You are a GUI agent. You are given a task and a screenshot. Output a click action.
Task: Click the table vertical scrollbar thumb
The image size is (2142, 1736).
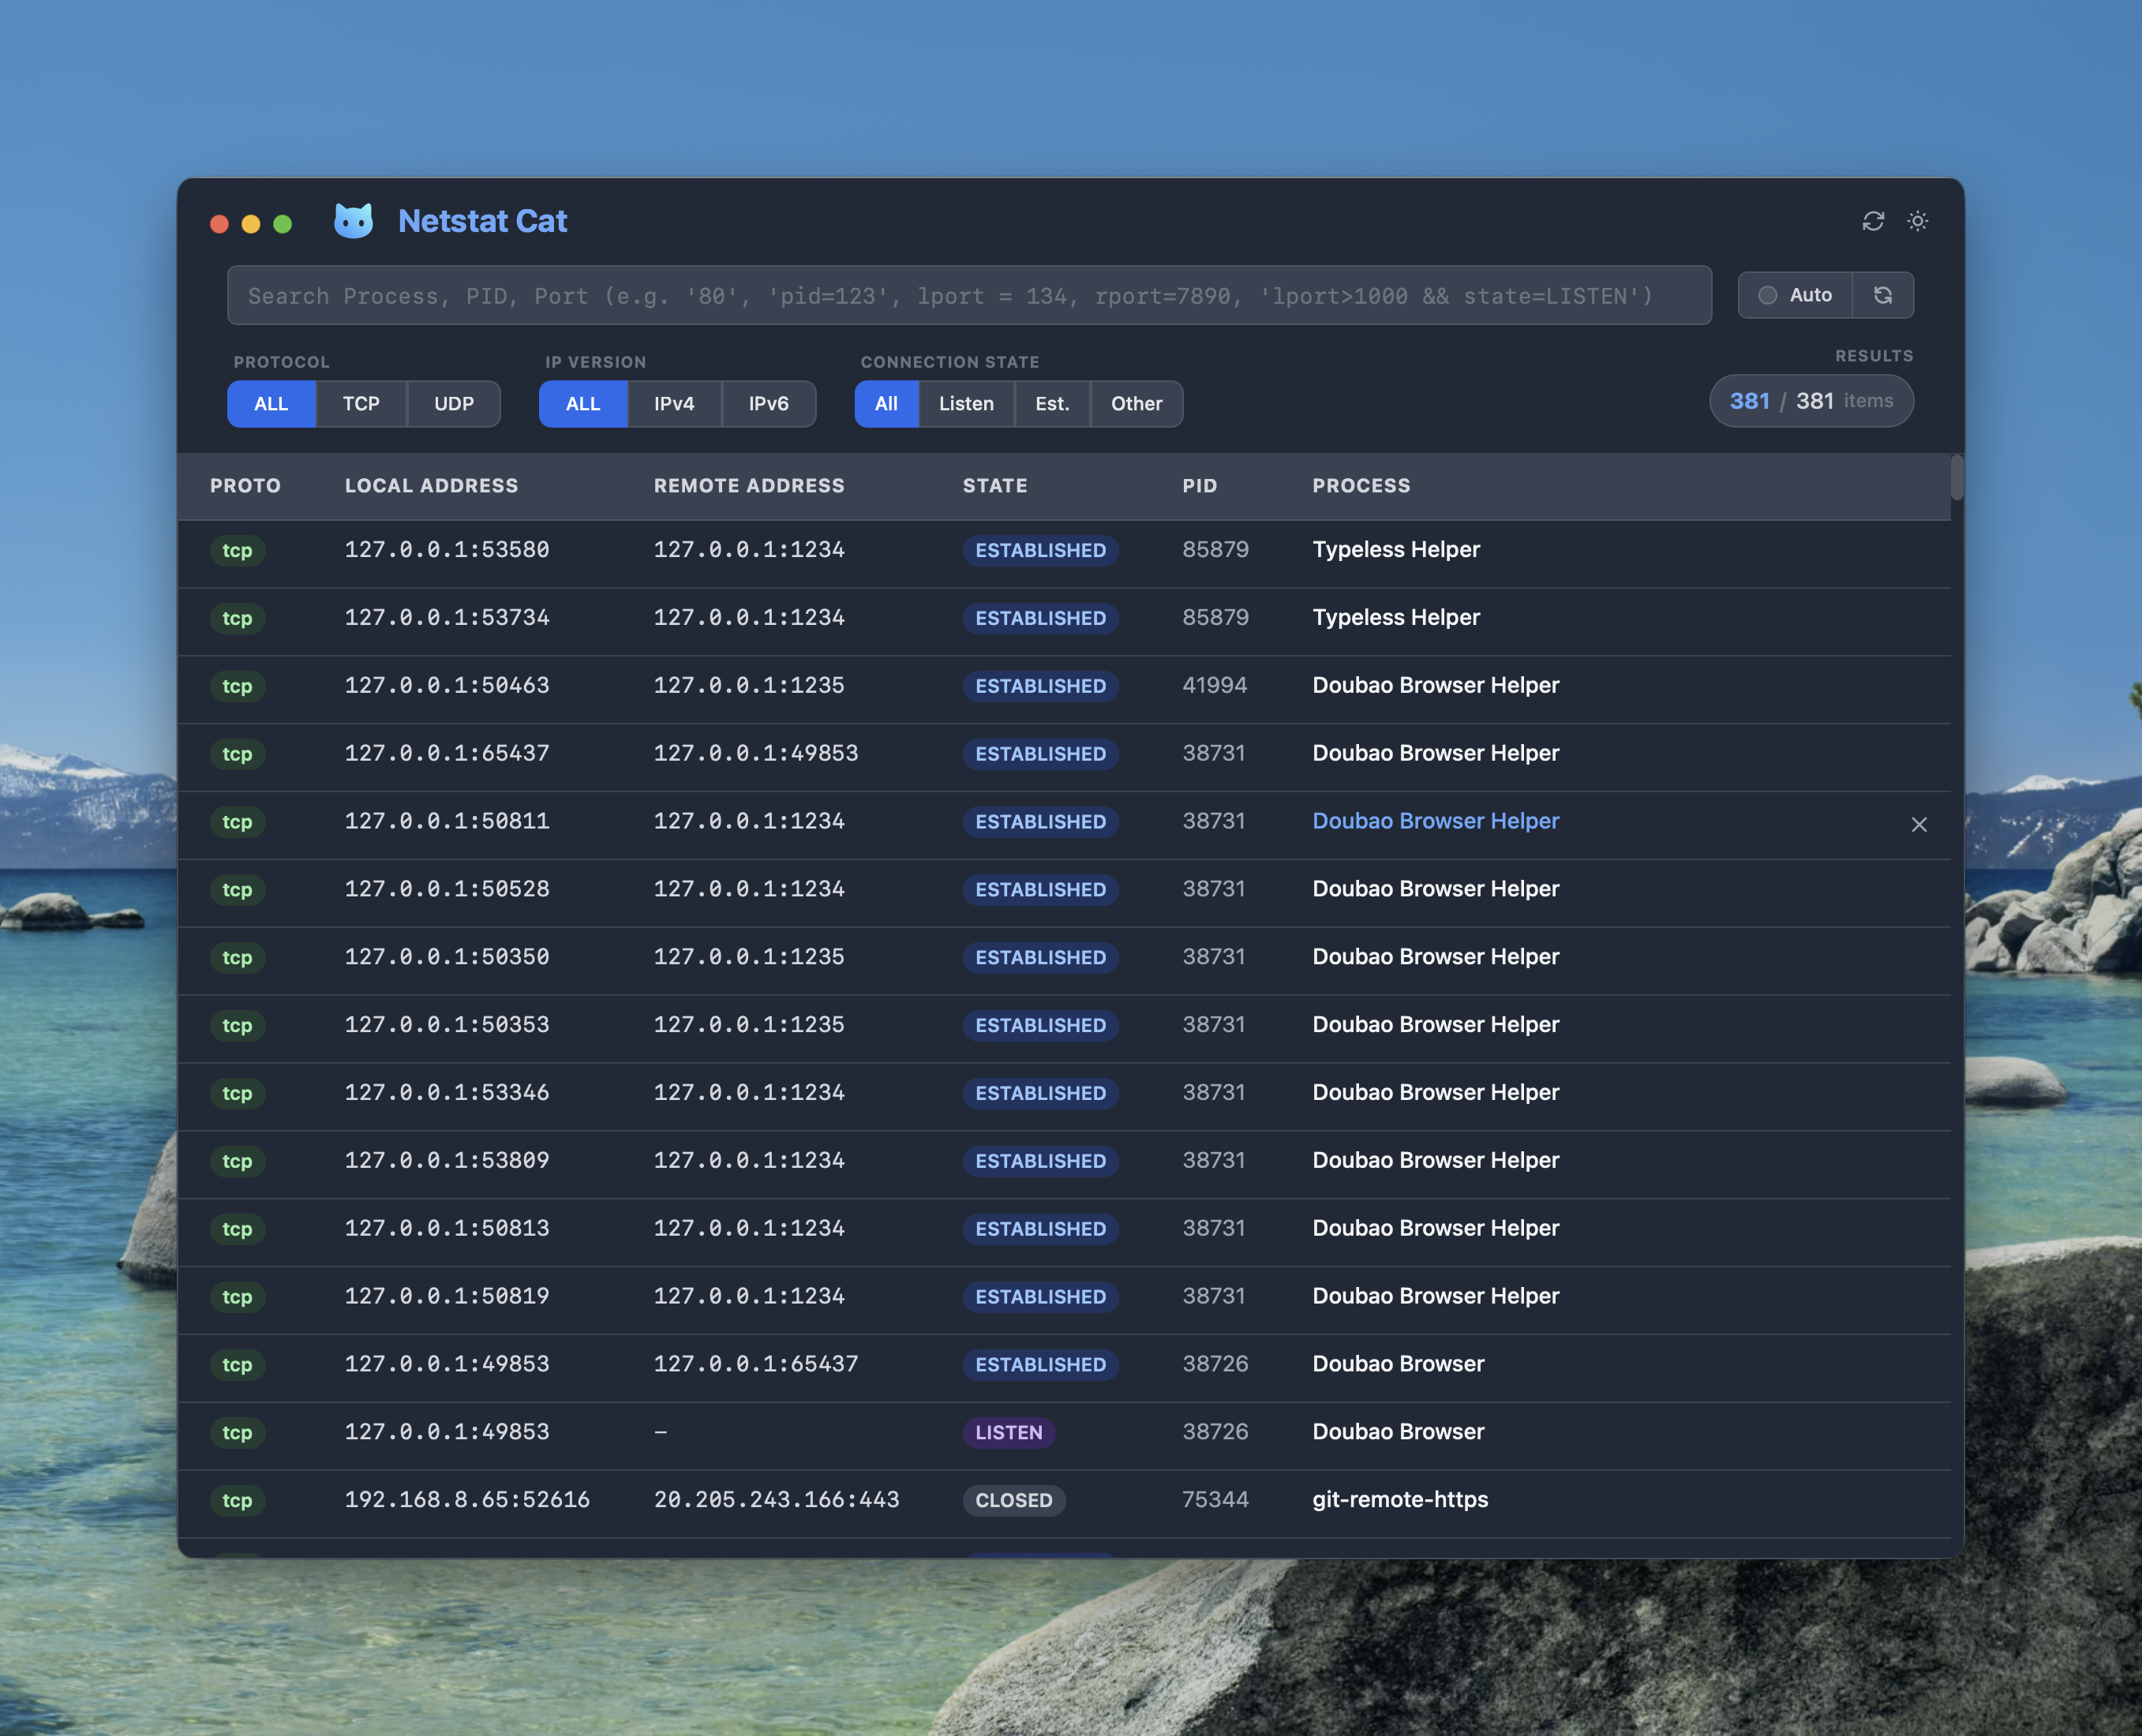(x=1956, y=478)
